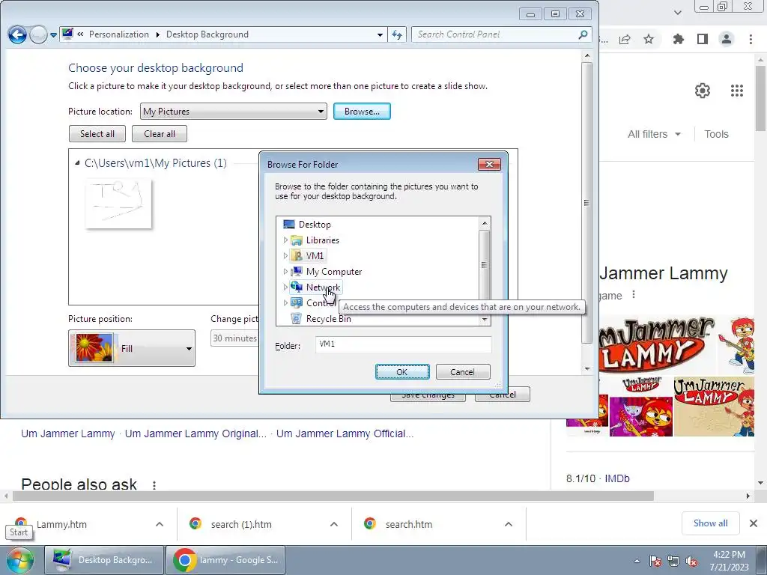Viewport: 767px width, 575px height.
Task: Select the VM1 user folder icon
Action: click(x=297, y=256)
